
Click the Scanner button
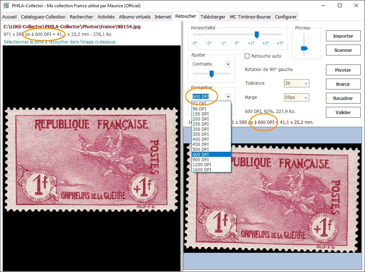point(343,50)
